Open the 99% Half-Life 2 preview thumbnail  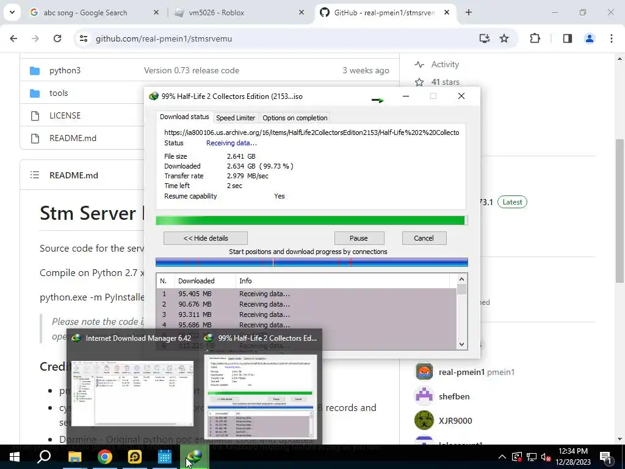(x=261, y=396)
